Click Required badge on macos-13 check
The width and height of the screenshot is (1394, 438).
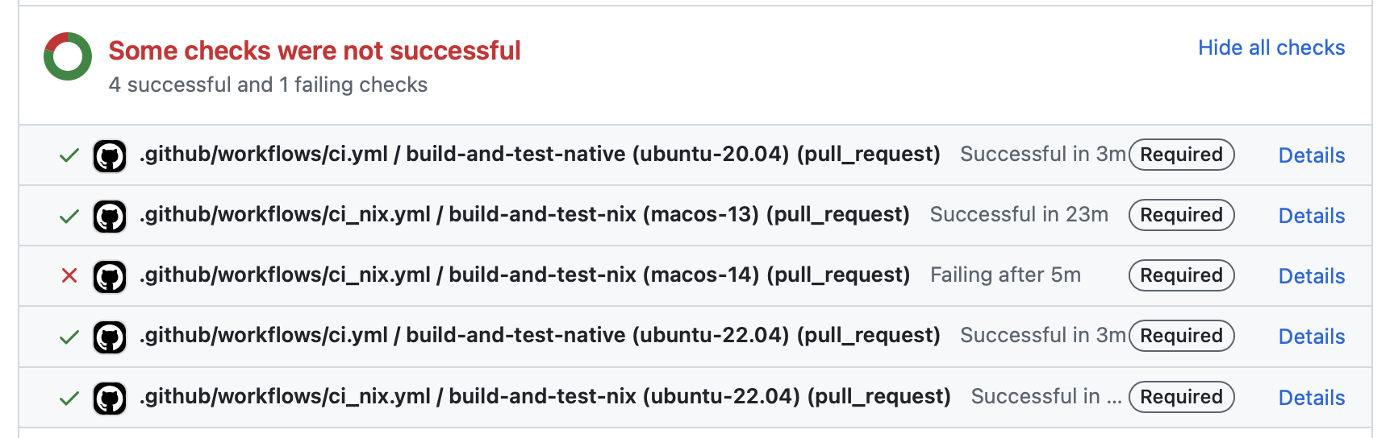point(1182,215)
